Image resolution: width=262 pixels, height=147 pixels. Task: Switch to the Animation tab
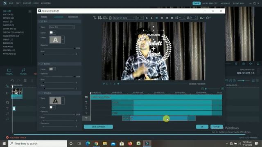(73, 17)
